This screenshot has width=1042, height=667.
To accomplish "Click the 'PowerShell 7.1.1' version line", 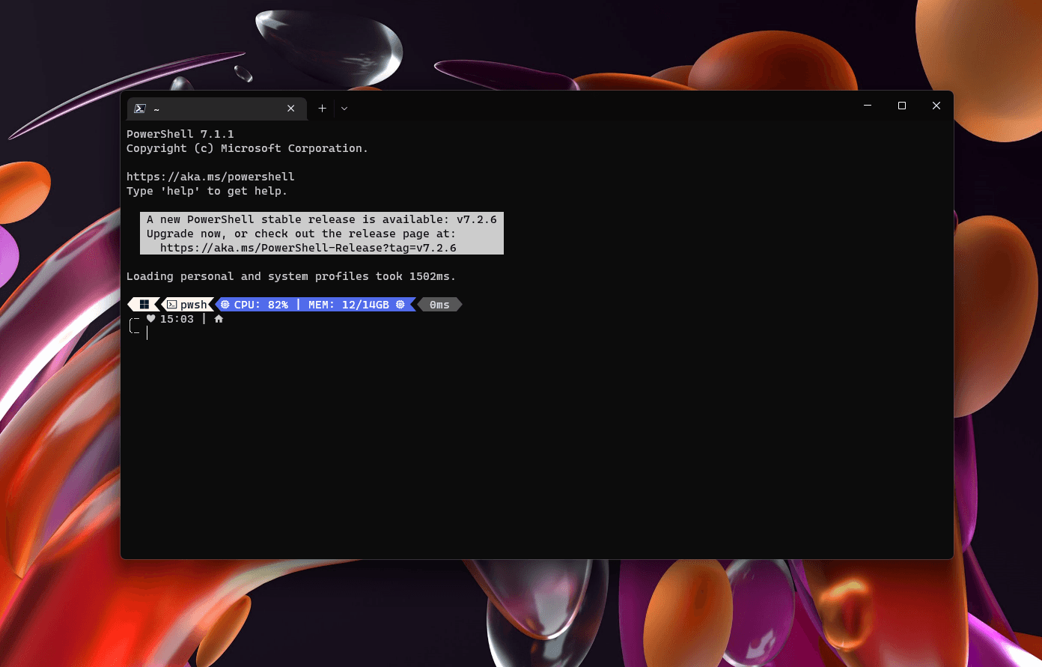I will point(180,134).
